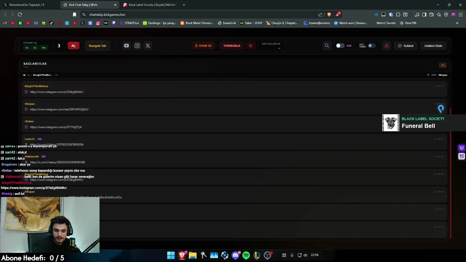
Task: Filter links by YouTube icon
Action: click(126, 46)
